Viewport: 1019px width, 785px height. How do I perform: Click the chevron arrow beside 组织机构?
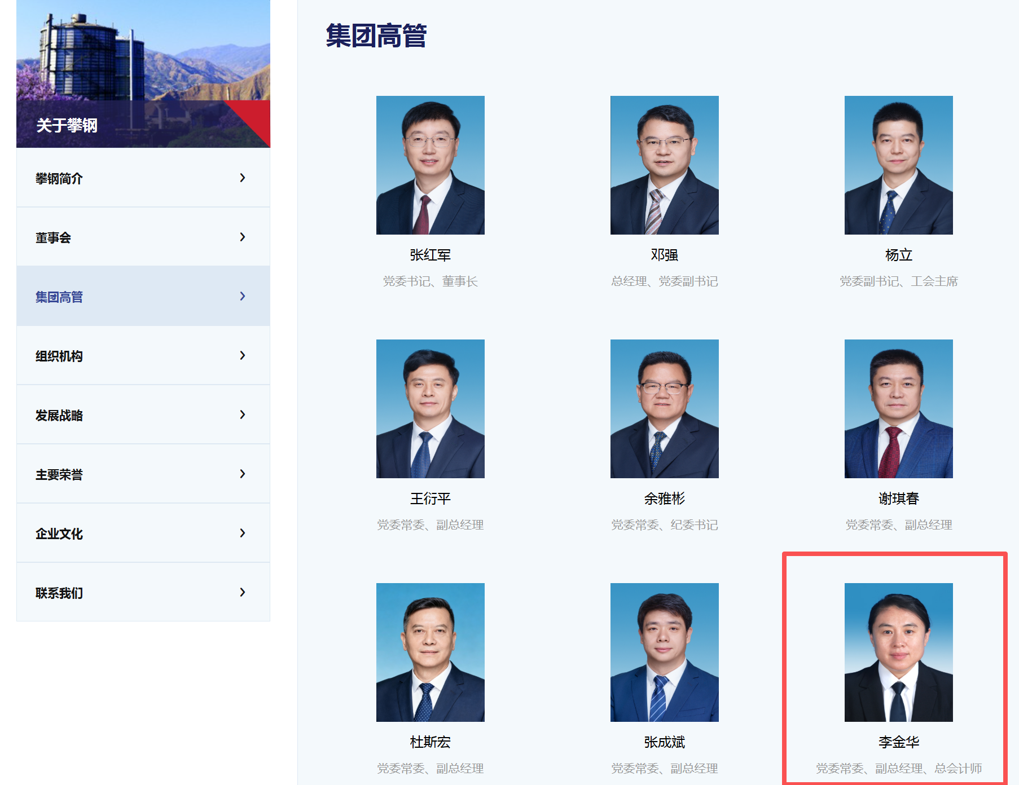point(243,355)
